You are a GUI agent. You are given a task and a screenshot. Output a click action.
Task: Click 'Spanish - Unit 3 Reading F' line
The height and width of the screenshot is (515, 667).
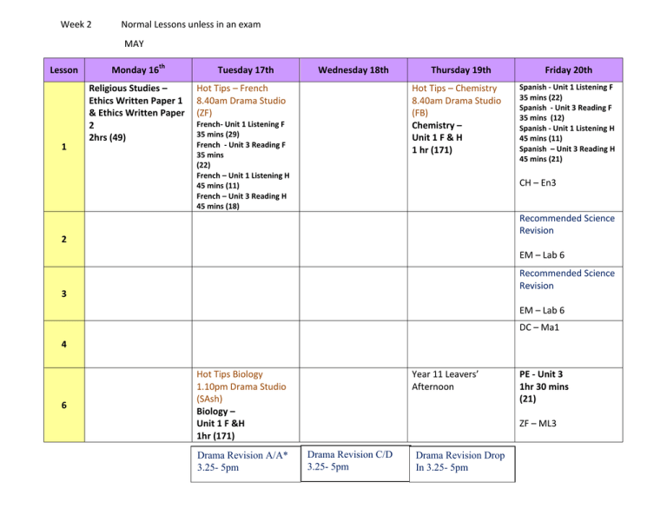[x=565, y=108]
